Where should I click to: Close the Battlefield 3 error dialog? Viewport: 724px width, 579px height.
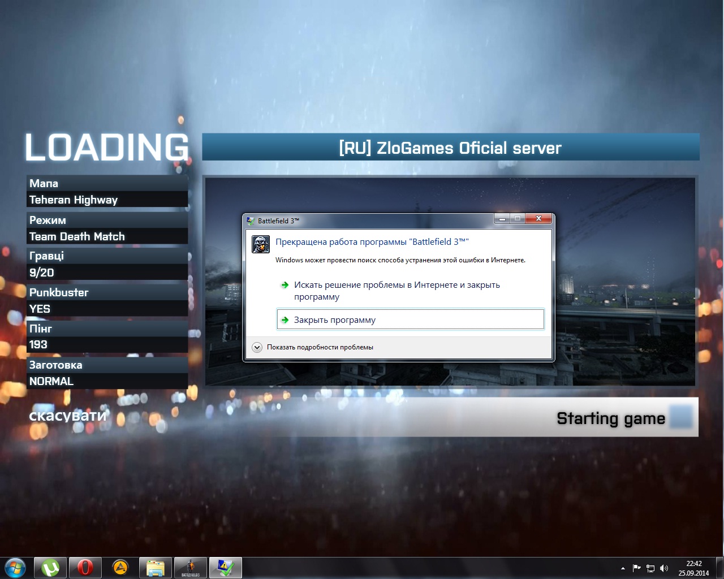[x=538, y=218]
